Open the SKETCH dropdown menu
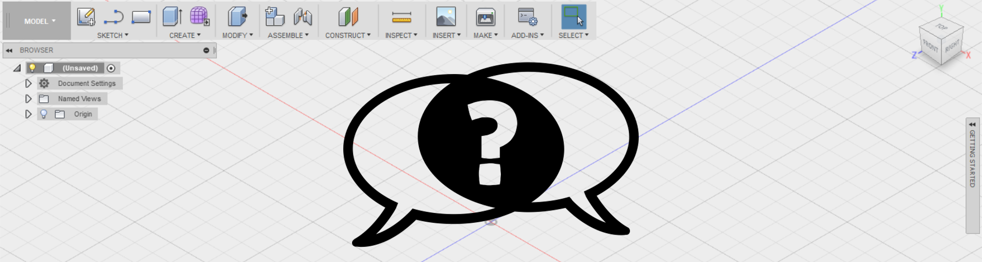The width and height of the screenshot is (982, 262). pyautogui.click(x=112, y=35)
